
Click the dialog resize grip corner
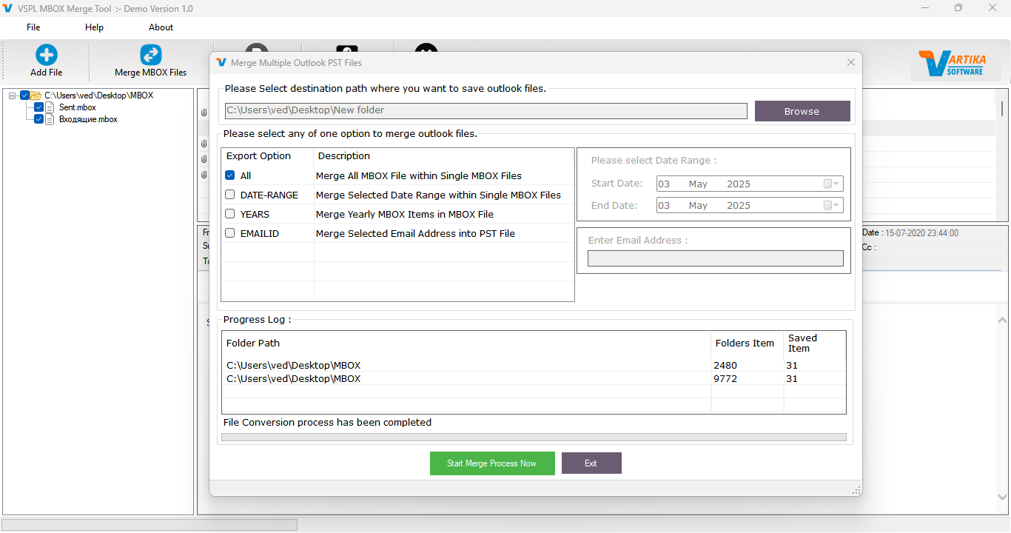pos(856,490)
